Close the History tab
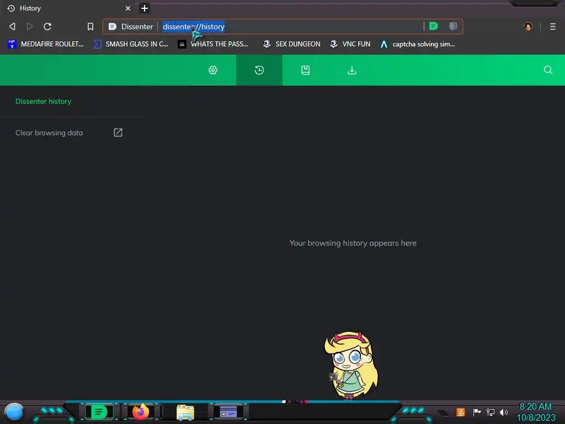The height and width of the screenshot is (424, 565). 128,8
